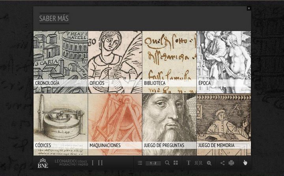Viewport: 284px width, 176px height.
Task: Click the share icon
Action: click(222, 163)
